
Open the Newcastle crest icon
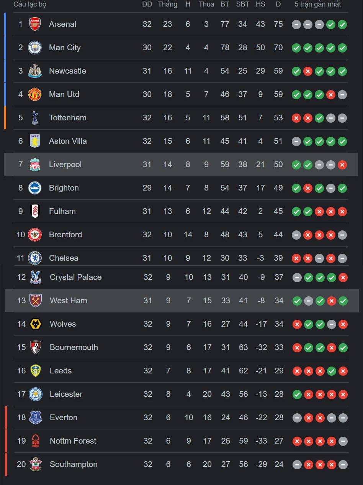click(35, 71)
